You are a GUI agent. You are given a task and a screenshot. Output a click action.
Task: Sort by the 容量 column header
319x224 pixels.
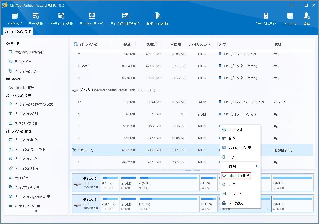(x=127, y=44)
